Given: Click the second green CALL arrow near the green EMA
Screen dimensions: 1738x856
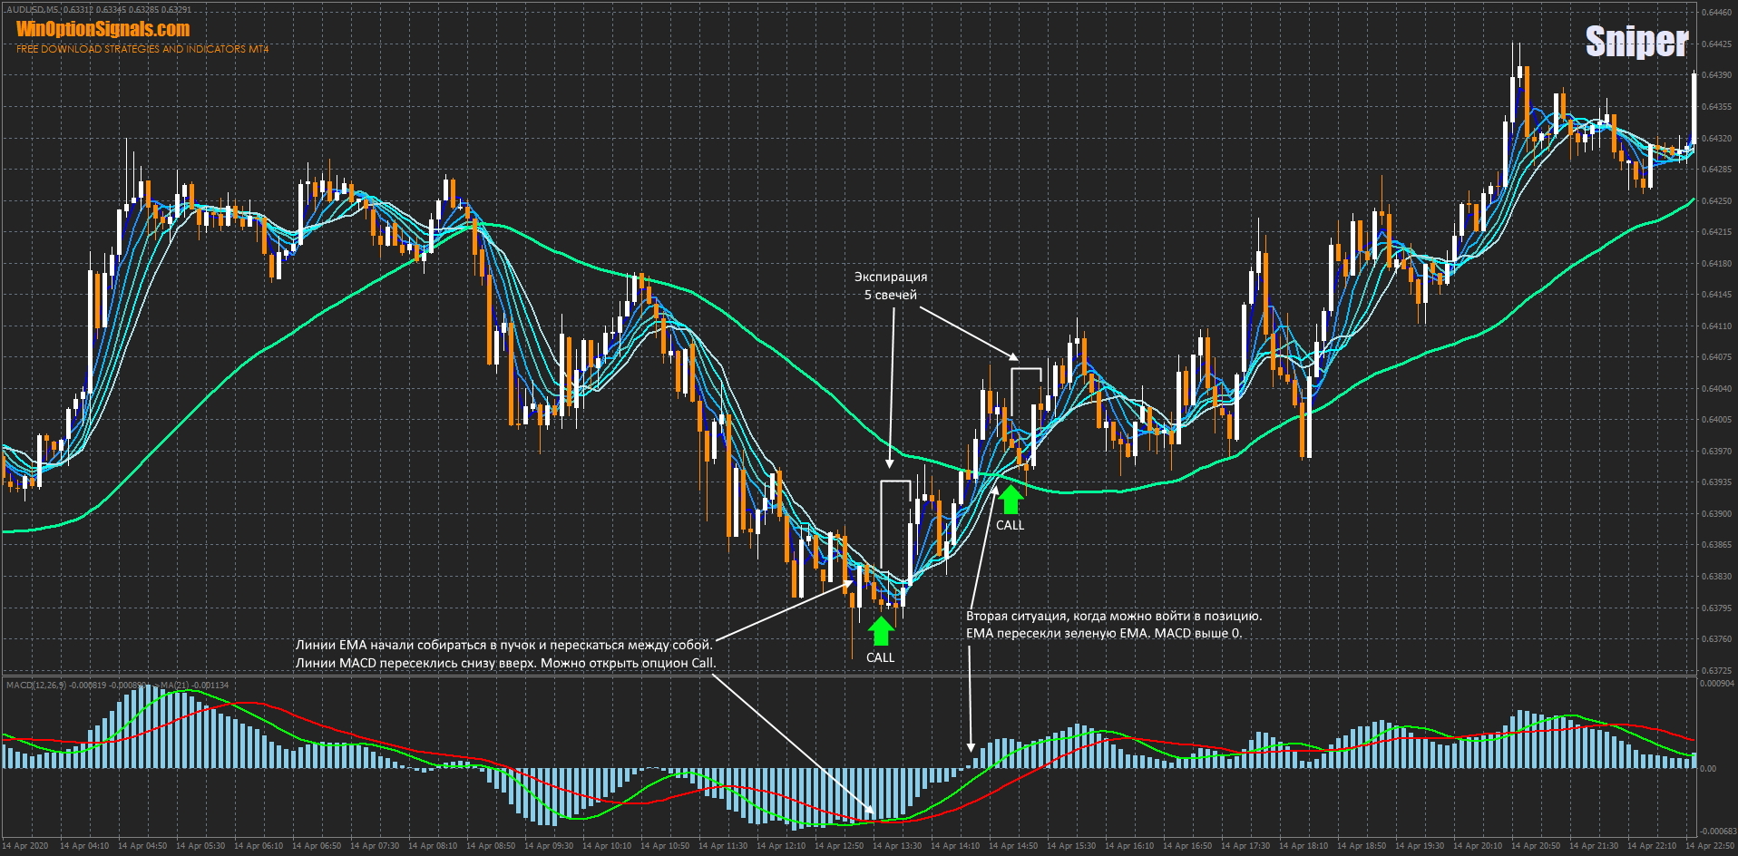Looking at the screenshot, I should [x=1010, y=500].
